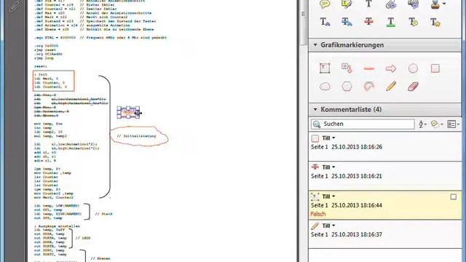Select the strikethrough comment from 18:16:21
The width and height of the screenshot is (466, 262).
pos(385,176)
